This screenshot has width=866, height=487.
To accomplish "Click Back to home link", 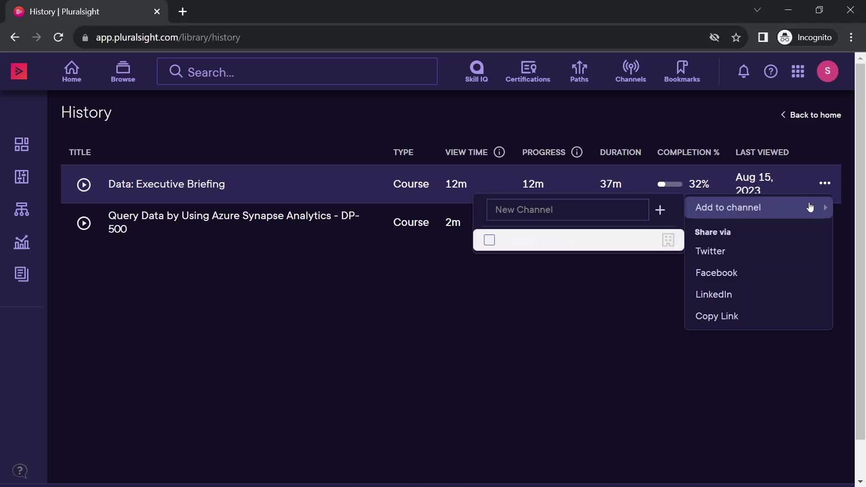I will 810,114.
